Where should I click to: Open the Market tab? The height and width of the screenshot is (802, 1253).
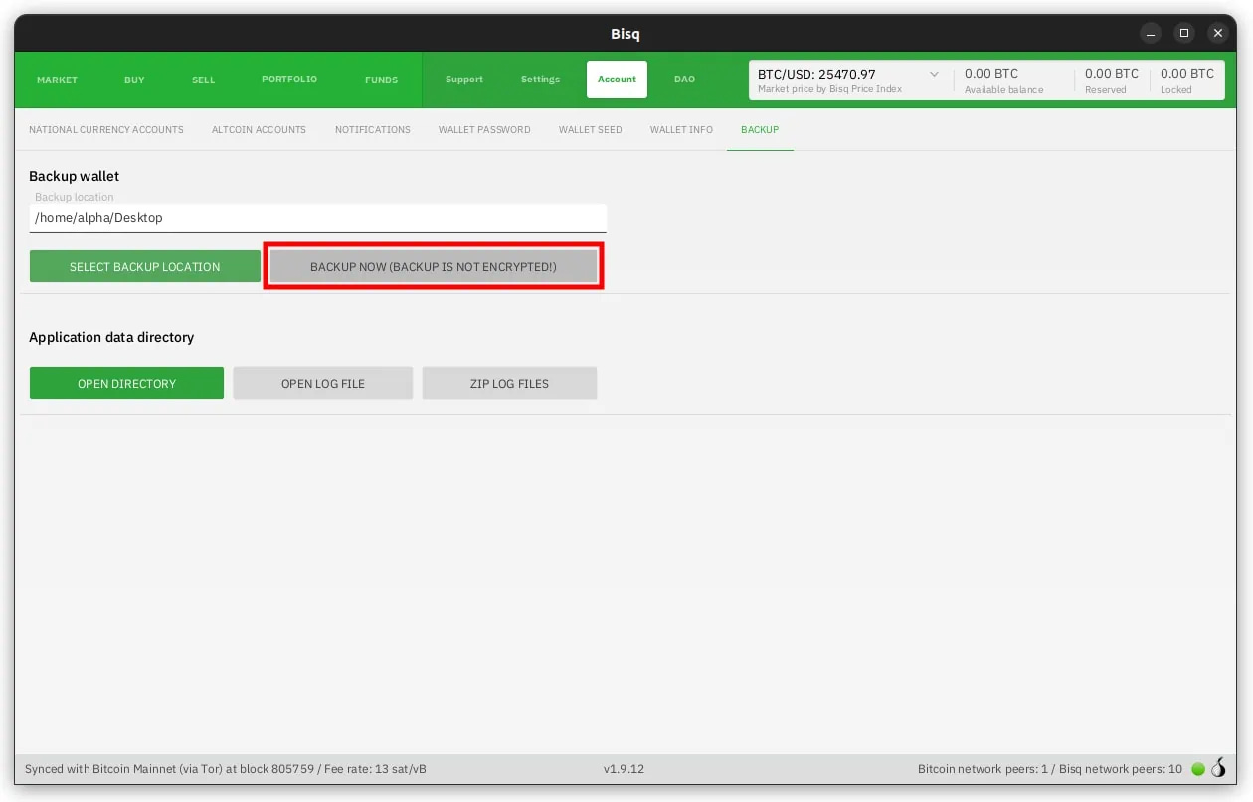pos(57,80)
